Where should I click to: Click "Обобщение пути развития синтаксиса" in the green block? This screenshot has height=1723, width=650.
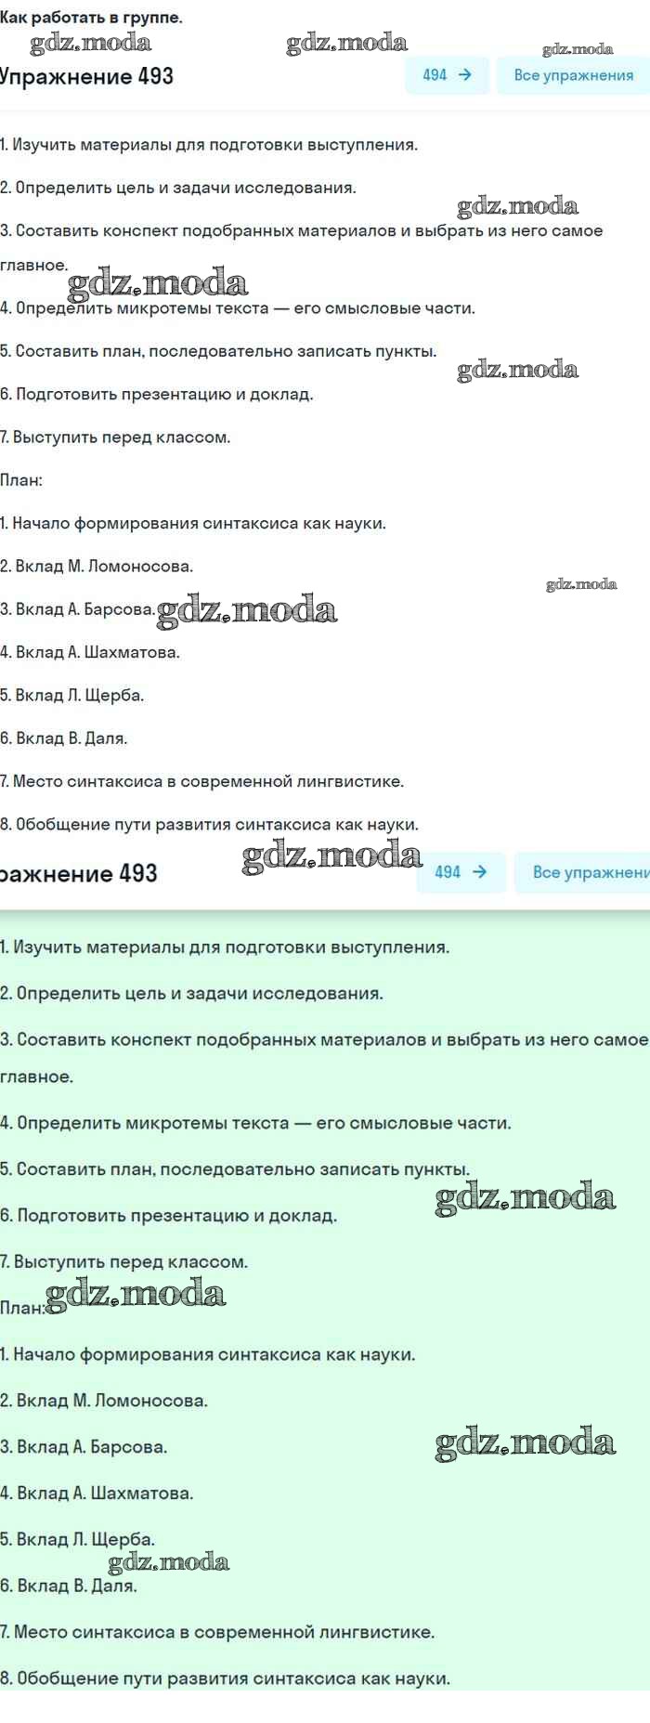(225, 1678)
